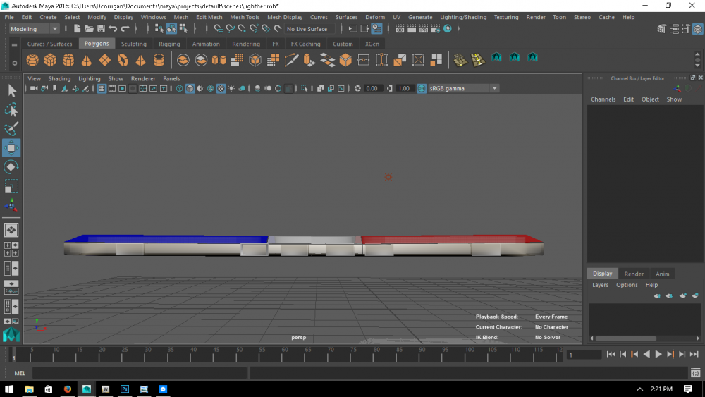This screenshot has height=397, width=705.
Task: Open the Mesh Tools menu
Action: click(244, 17)
